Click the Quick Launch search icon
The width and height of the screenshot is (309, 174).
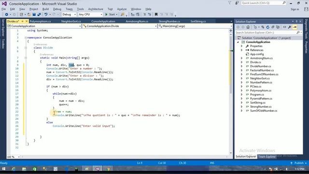284,3
